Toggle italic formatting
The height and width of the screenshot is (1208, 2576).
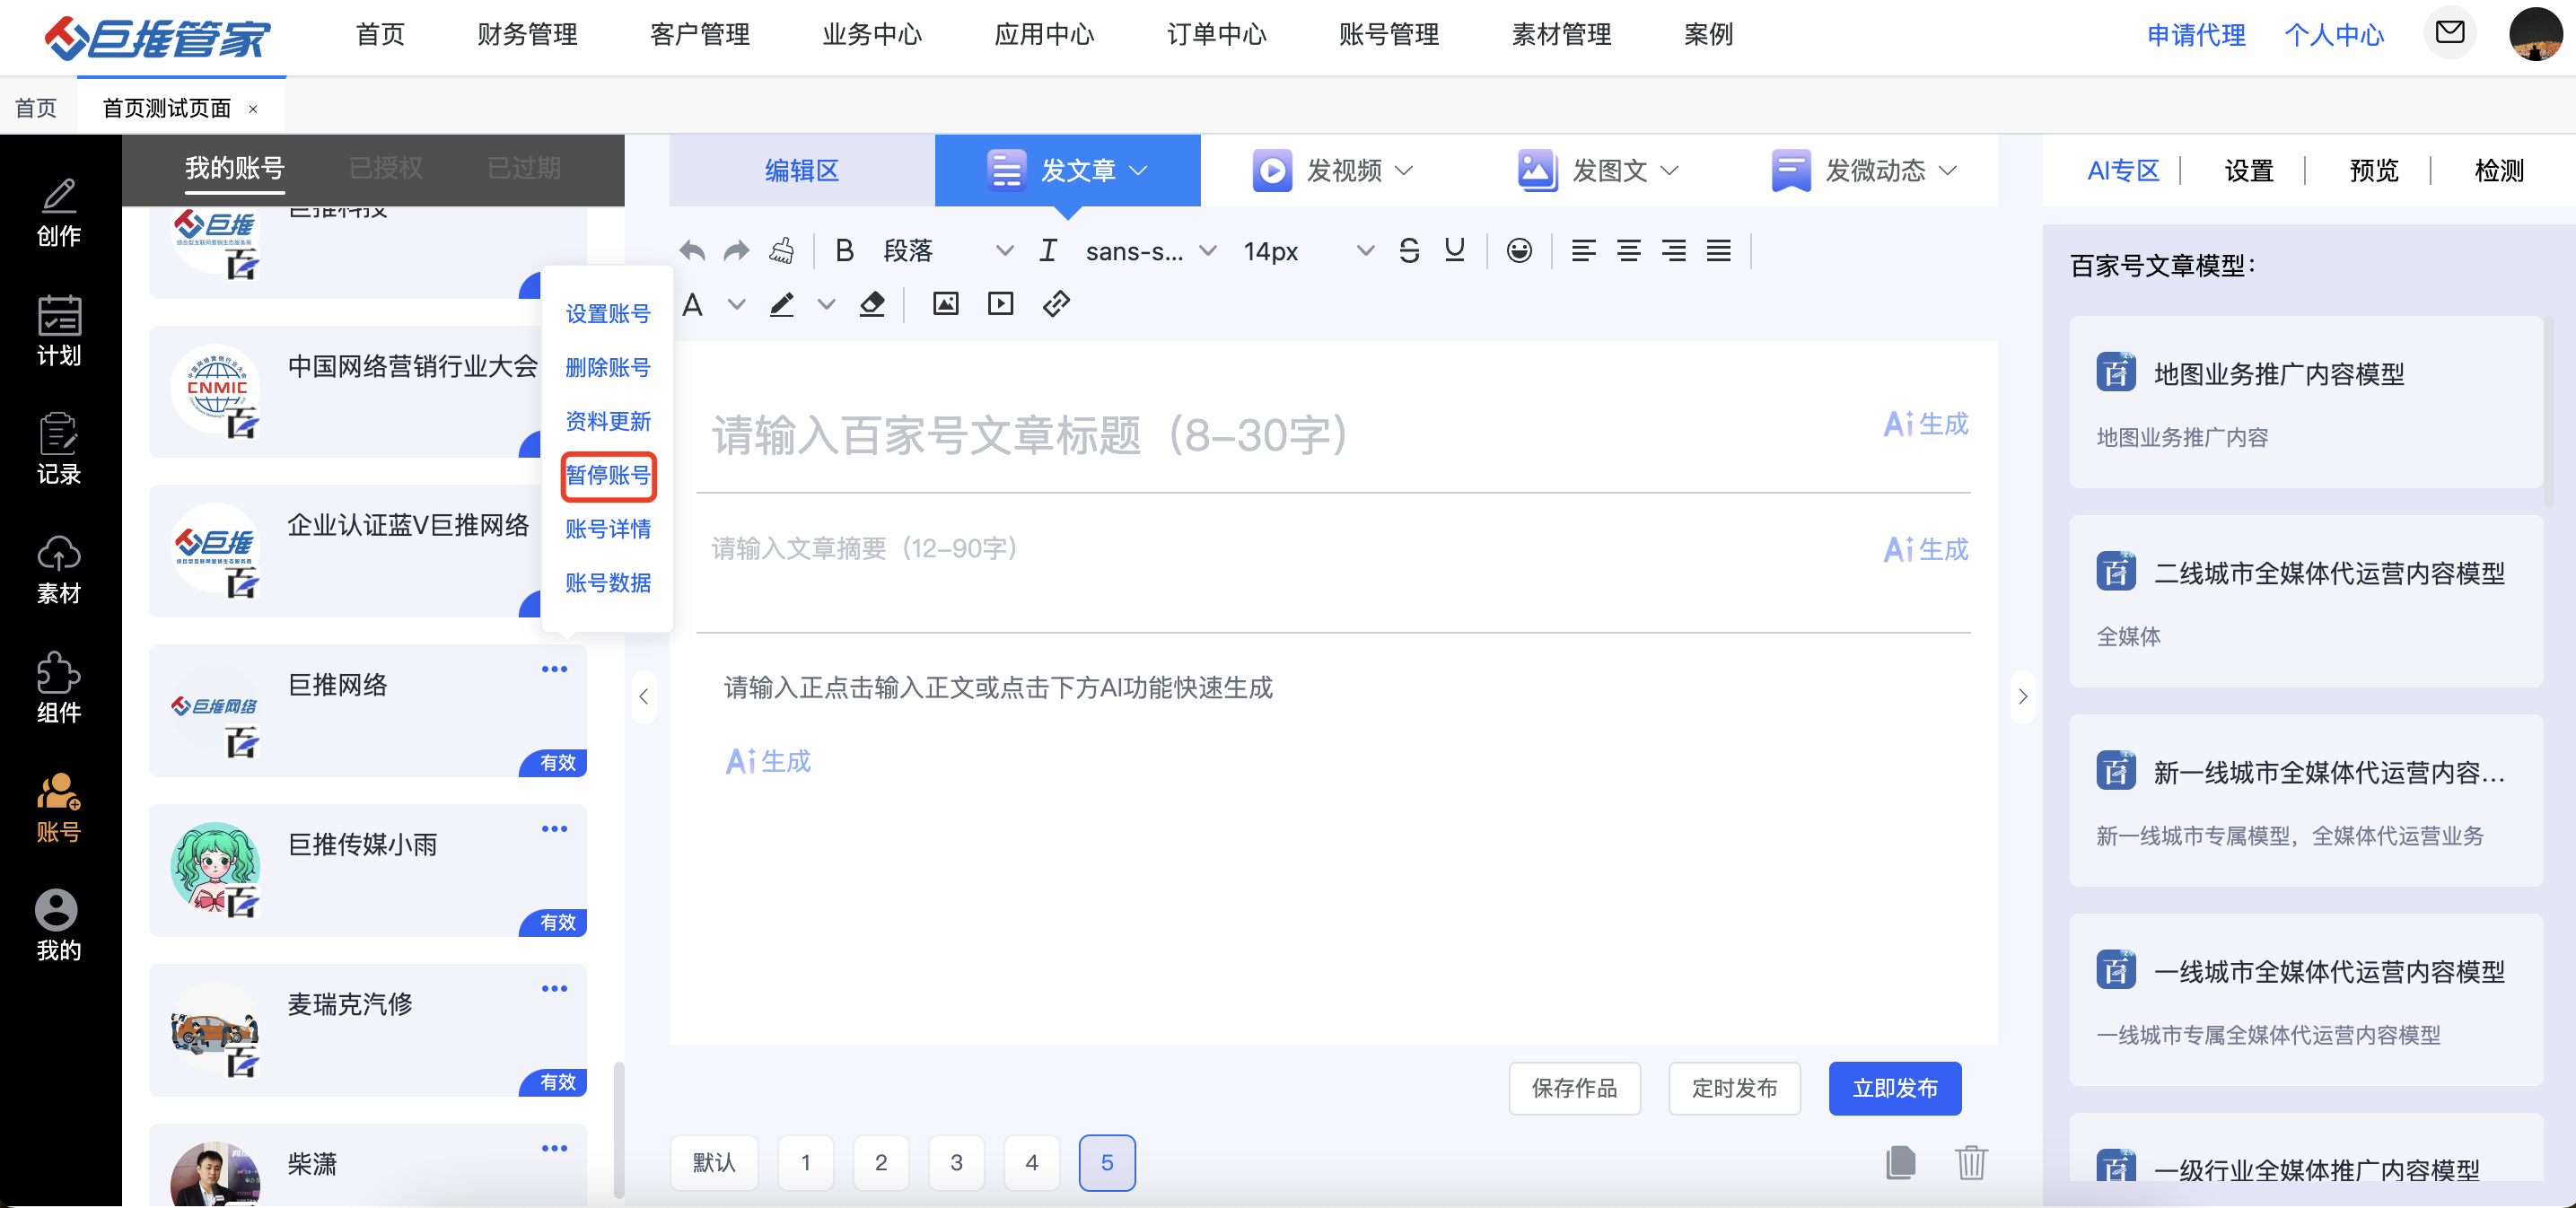click(1048, 251)
